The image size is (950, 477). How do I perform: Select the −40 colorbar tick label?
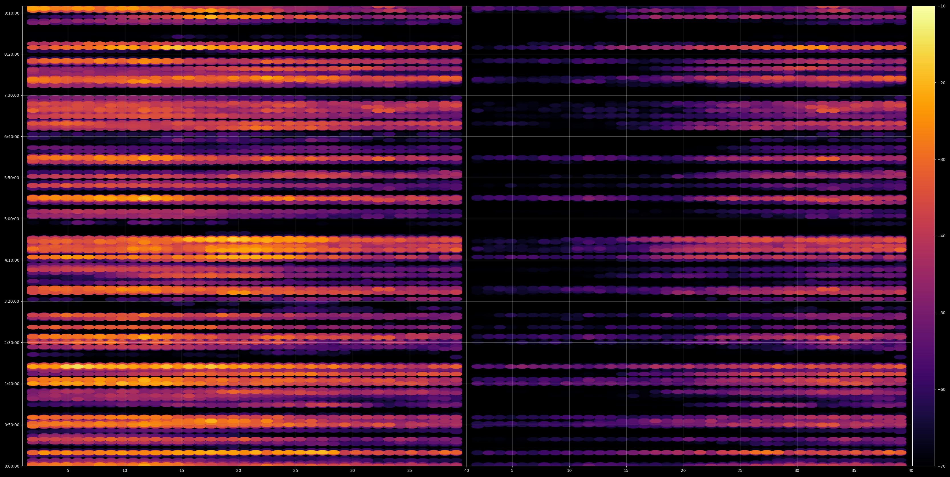coord(941,236)
